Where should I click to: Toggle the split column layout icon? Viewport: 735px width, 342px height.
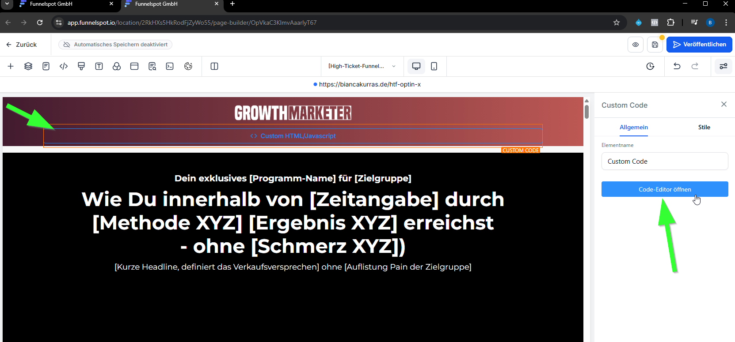click(214, 66)
